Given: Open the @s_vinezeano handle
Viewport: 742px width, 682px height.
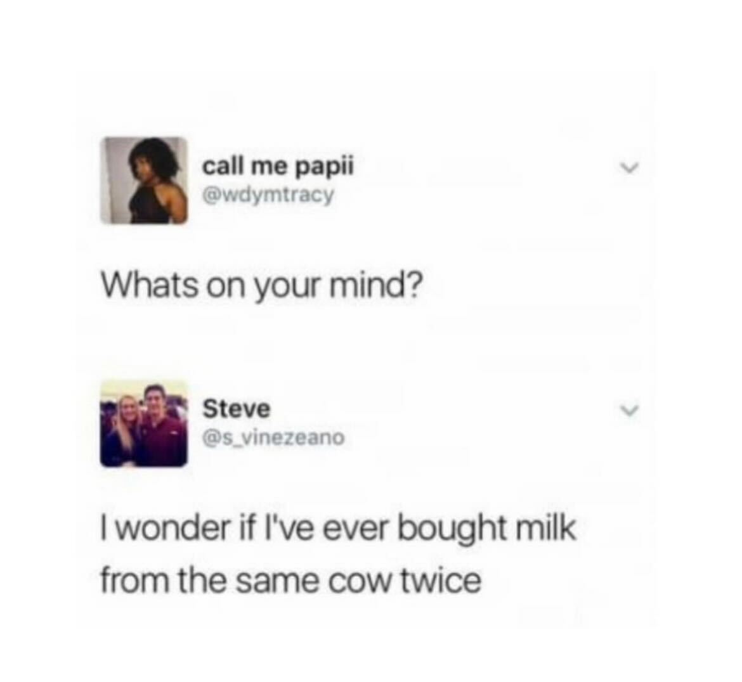Looking at the screenshot, I should [273, 438].
